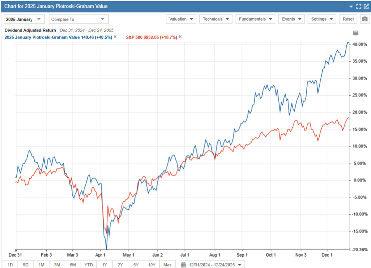Screen dimensions: 371x268
Task: Click the Apr 1 x-axis label
Action: click(x=100, y=255)
